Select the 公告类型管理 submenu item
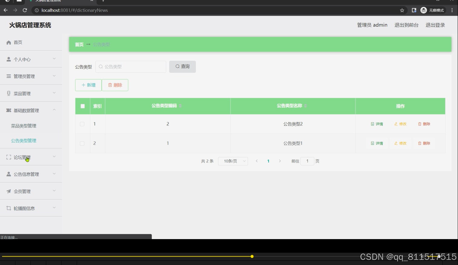The height and width of the screenshot is (265, 458). click(24, 141)
